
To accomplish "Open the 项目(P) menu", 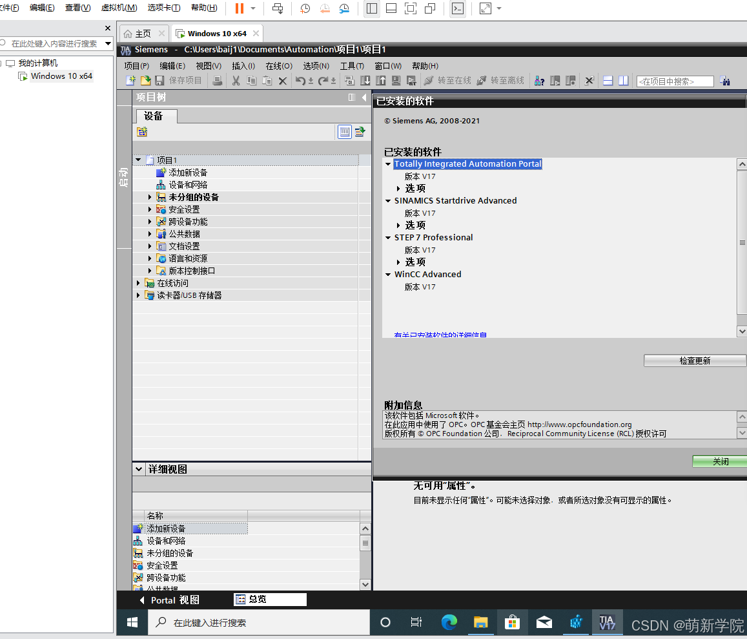I will tap(137, 66).
